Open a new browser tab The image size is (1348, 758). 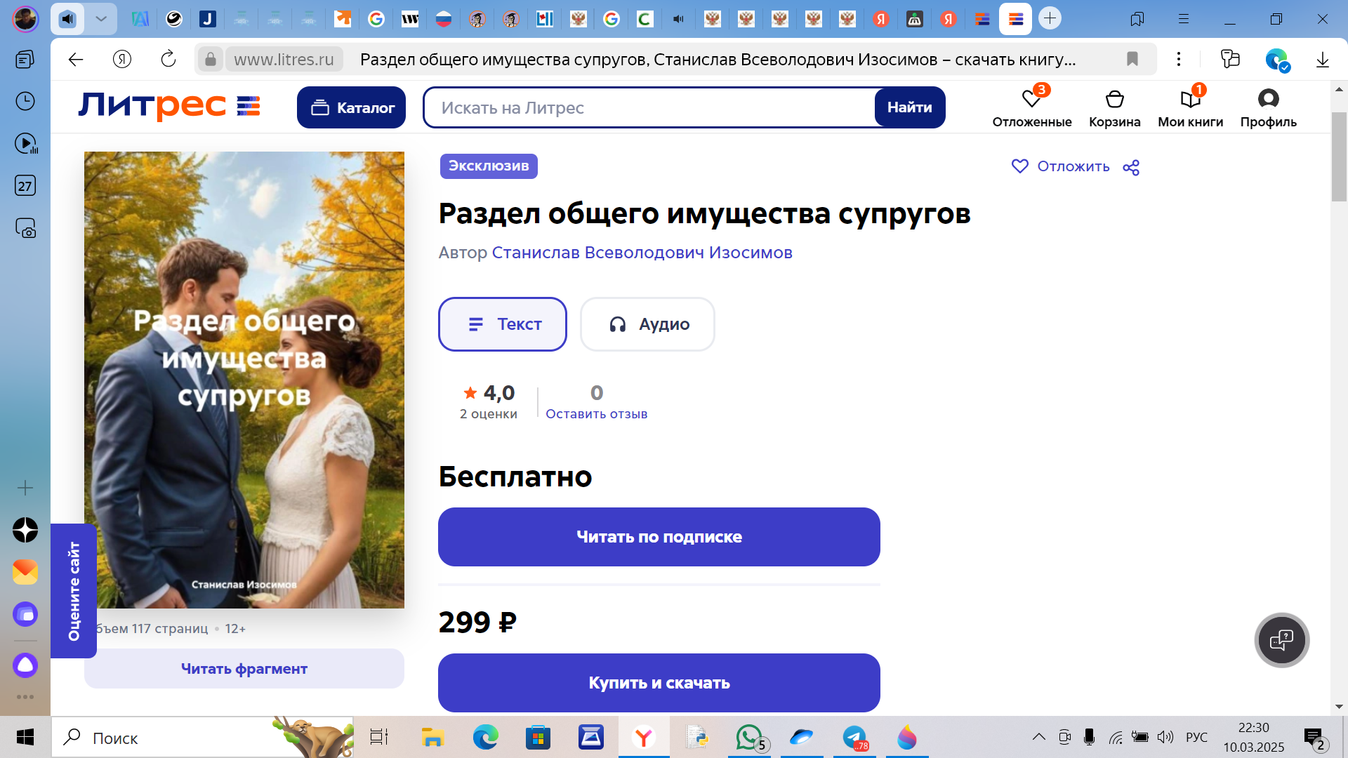coord(1050,19)
